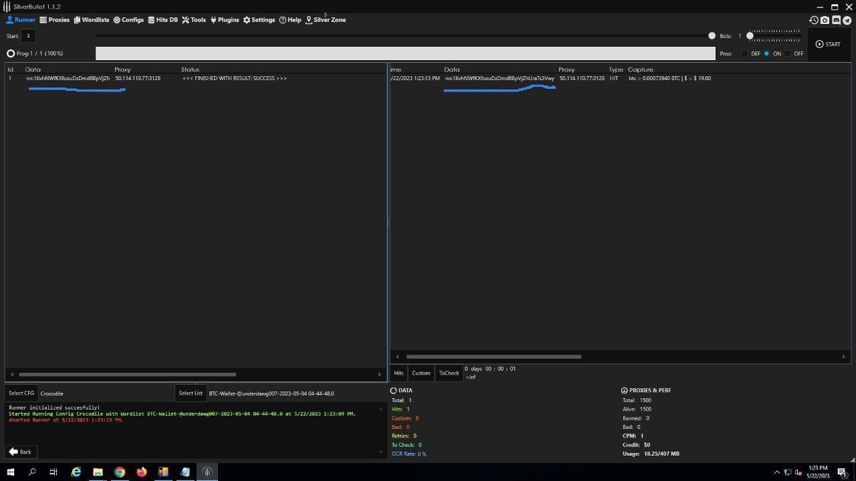Launch Google Chrome from the taskbar
Image resolution: width=856 pixels, height=481 pixels.
click(120, 472)
